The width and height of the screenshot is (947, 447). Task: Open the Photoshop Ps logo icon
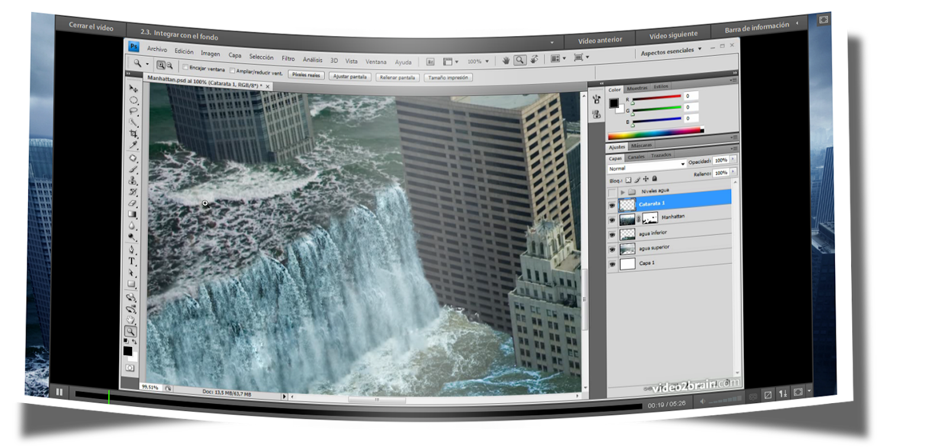[x=134, y=46]
